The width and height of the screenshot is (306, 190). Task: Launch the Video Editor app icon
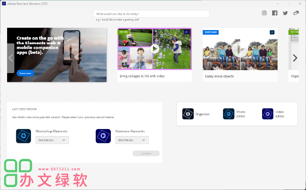[268, 114]
